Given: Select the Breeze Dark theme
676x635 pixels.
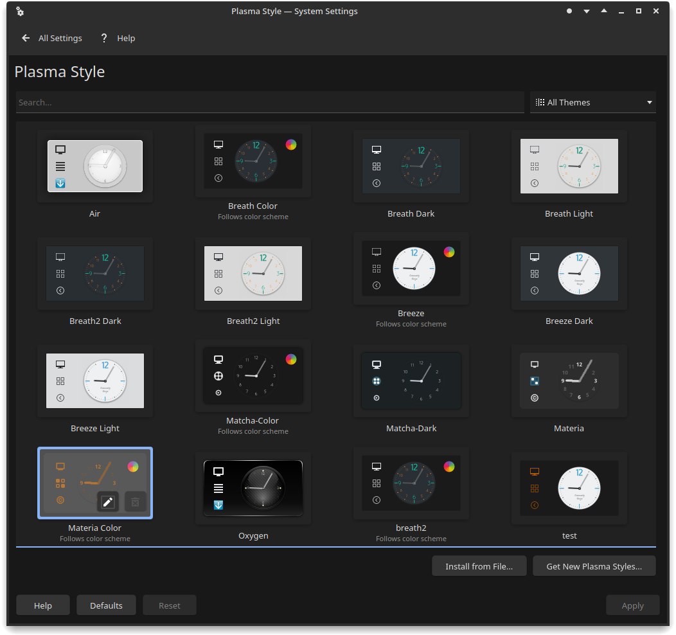Looking at the screenshot, I should click(x=569, y=273).
